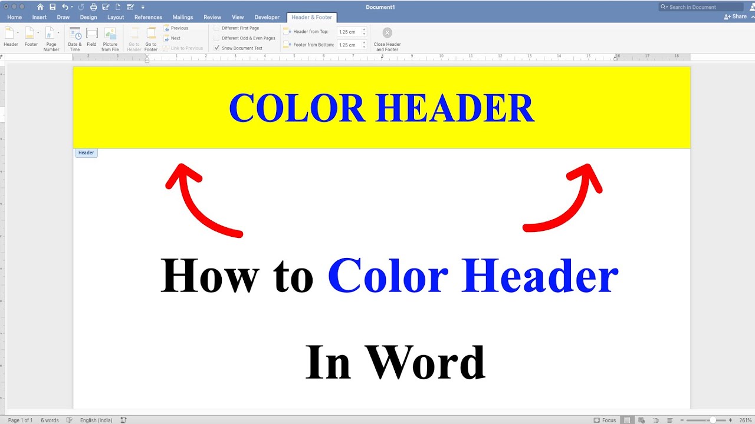Click Close Header and Footer
Image resolution: width=755 pixels, height=424 pixels.
pos(387,39)
